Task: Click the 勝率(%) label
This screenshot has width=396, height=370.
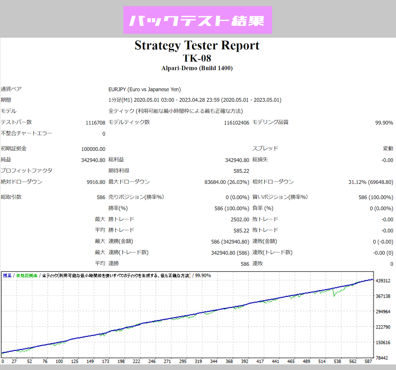Action: click(x=118, y=208)
